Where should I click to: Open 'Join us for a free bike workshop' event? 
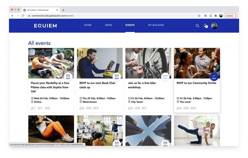[x=142, y=85]
